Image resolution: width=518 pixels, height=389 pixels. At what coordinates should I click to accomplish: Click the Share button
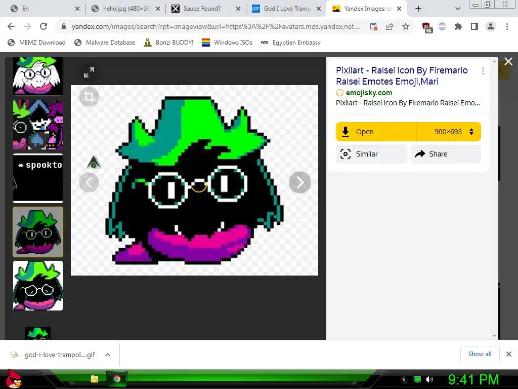446,154
